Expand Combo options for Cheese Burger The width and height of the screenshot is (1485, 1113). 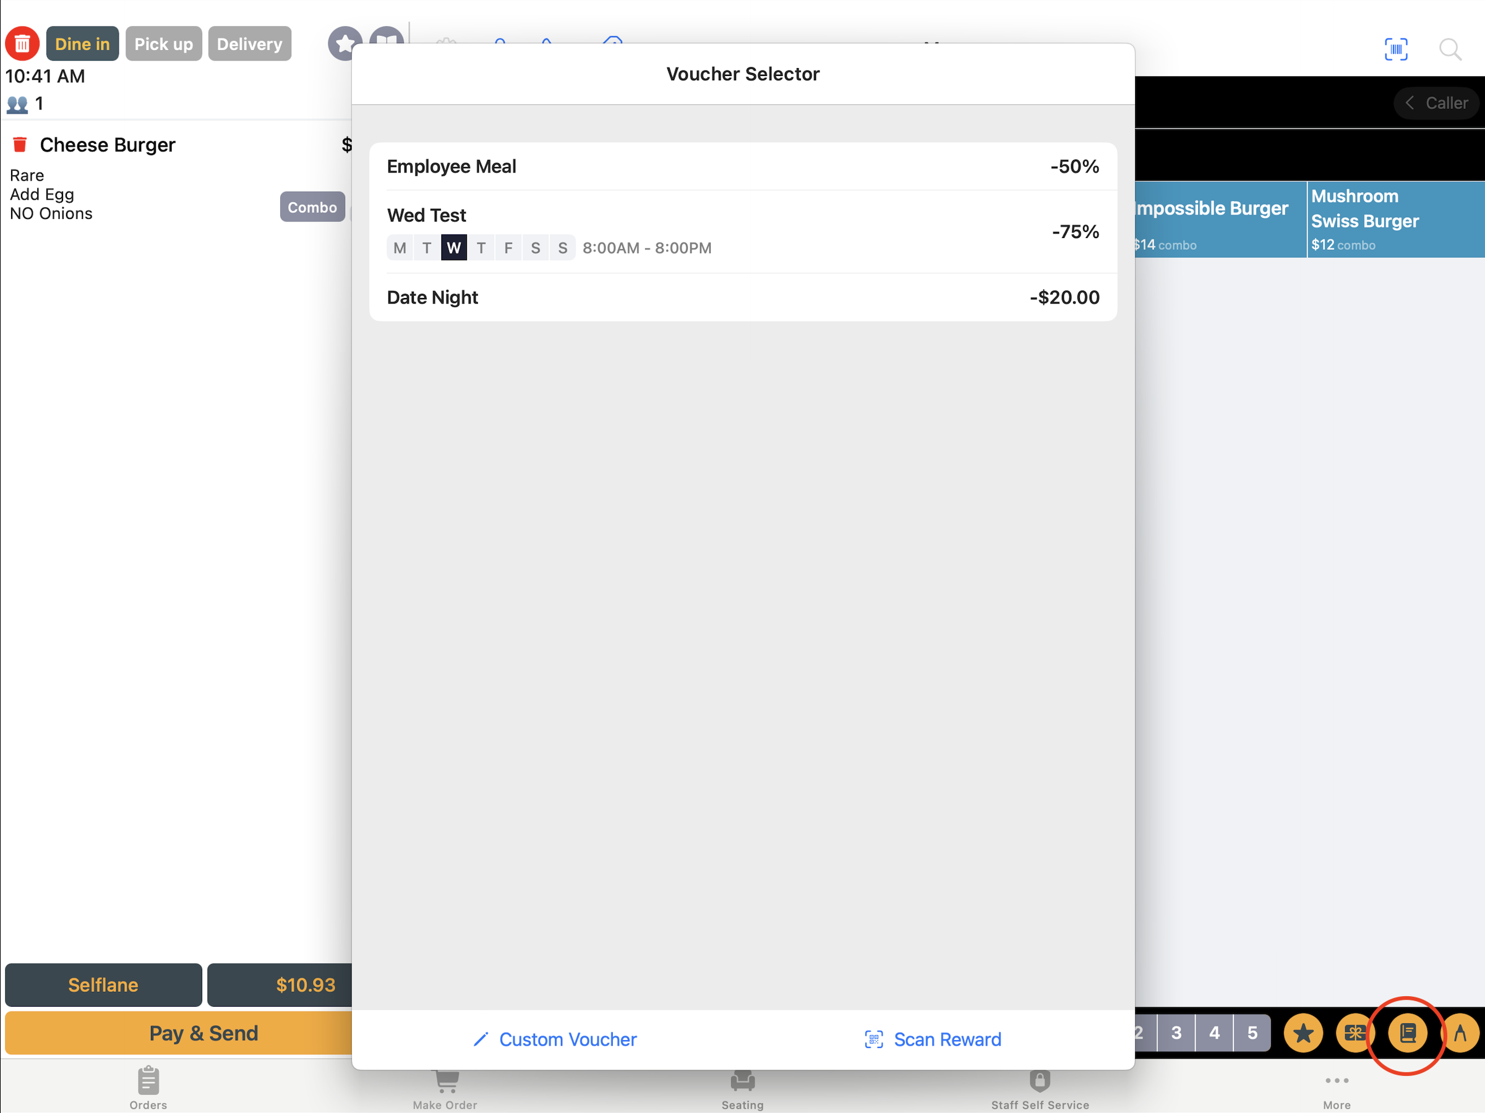(x=312, y=207)
